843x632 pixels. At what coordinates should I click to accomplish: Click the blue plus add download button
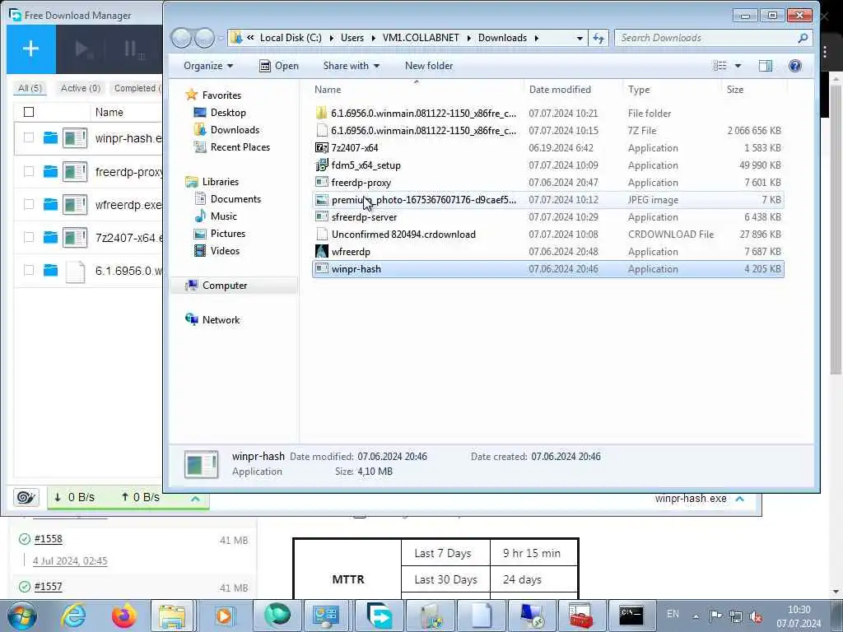[30, 49]
